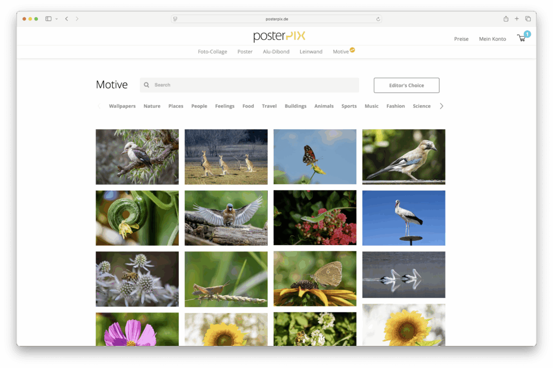Click the posterPIX logo
The width and height of the screenshot is (553, 368).
279,36
